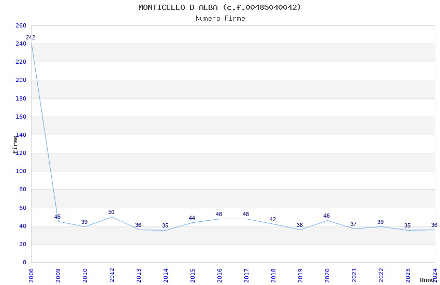This screenshot has height=285, width=440.
Task: Click the y-axis value 200
Action: pyautogui.click(x=21, y=80)
